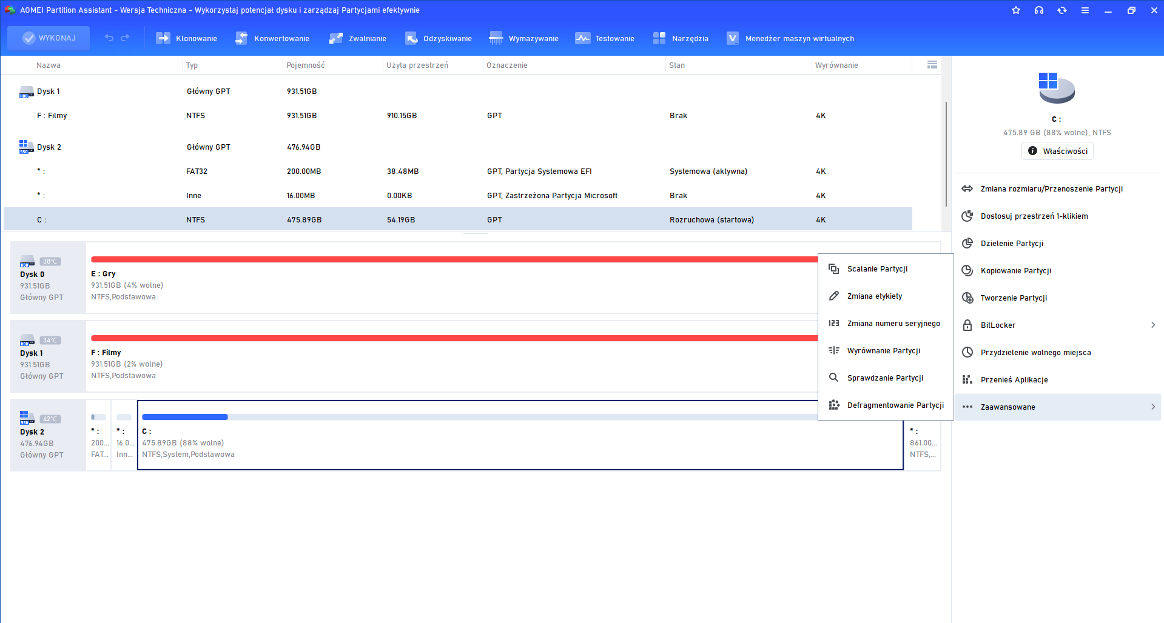Click the C: blue usage bar
The image size is (1164, 623).
184,417
